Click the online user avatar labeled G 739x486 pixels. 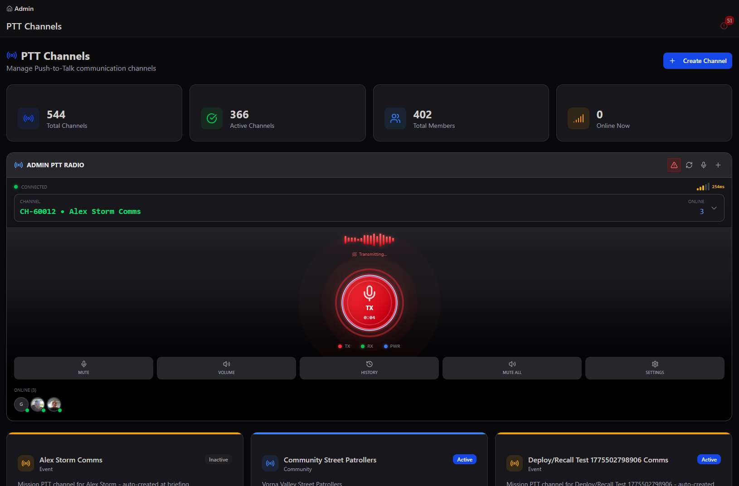click(21, 404)
